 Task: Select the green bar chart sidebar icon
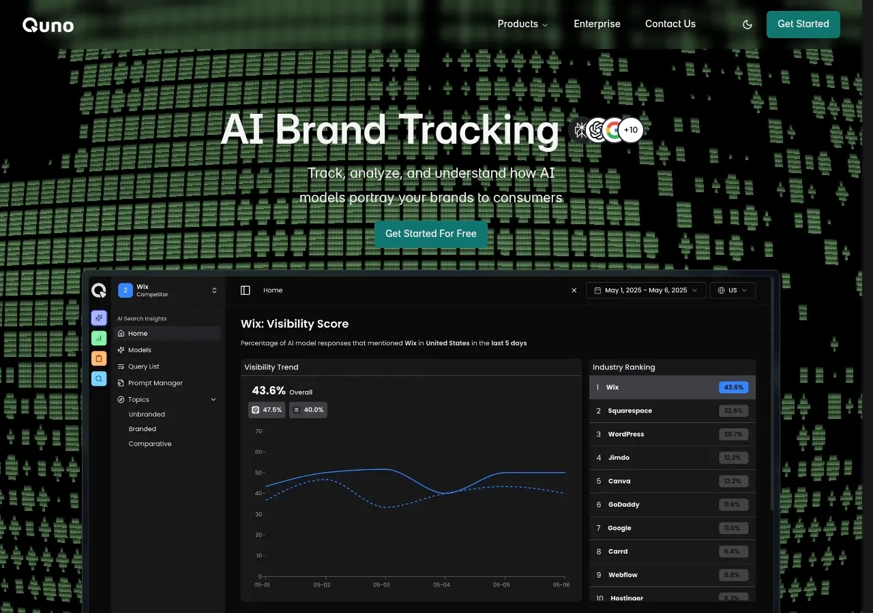(x=99, y=338)
